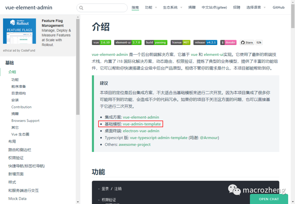Screen dimensions: 295x204
Task: Click the vue 2.6.10 version badge
Action: point(101,42)
